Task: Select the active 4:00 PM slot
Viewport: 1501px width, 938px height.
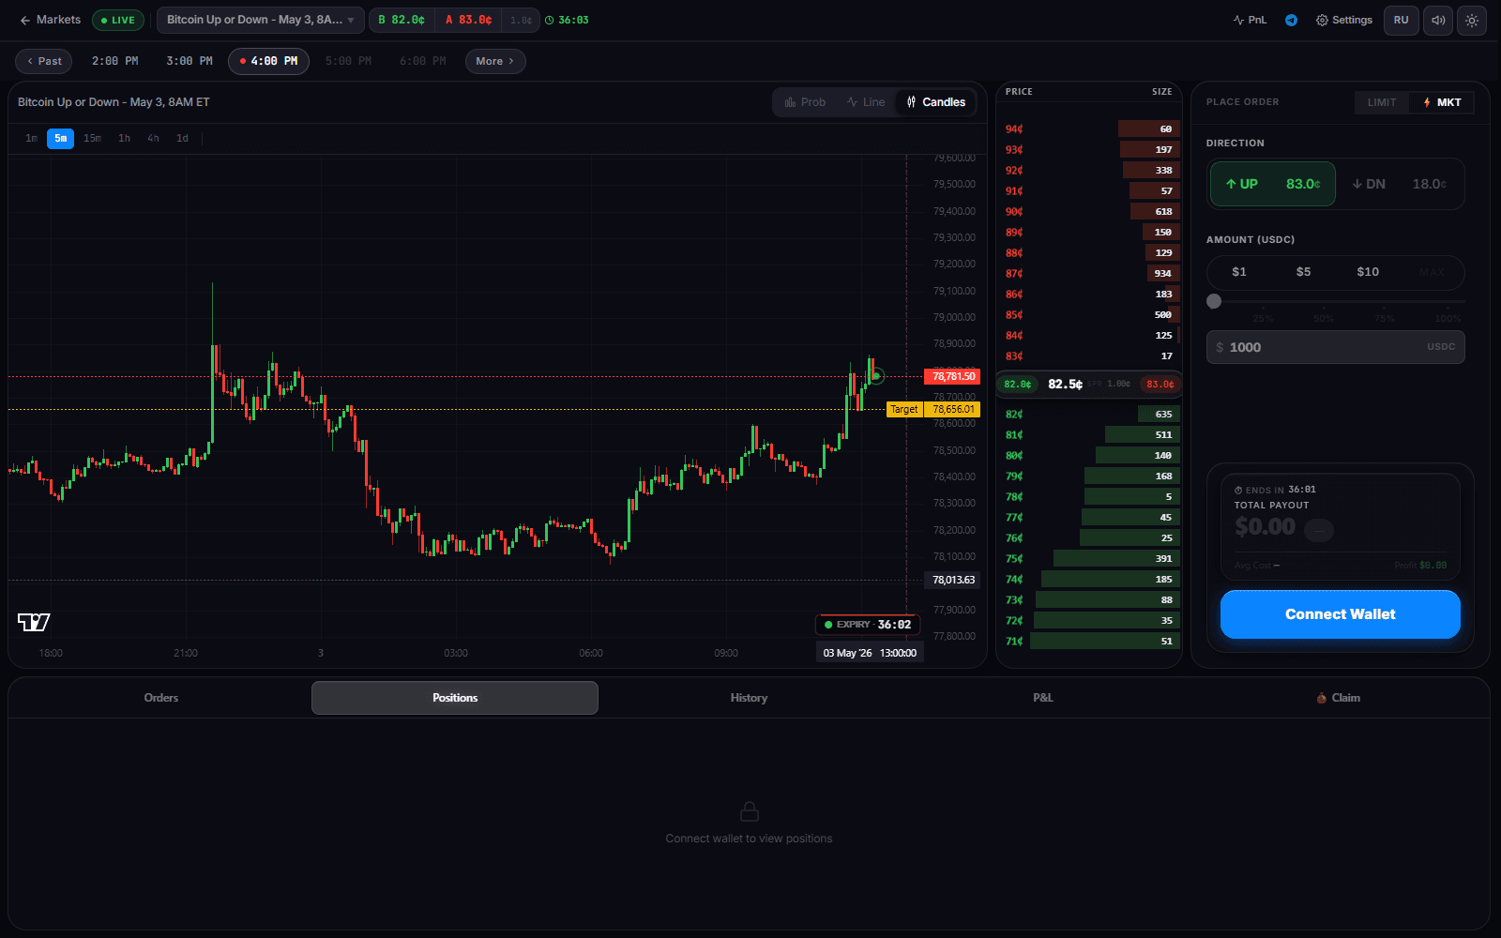Action: pos(268,61)
